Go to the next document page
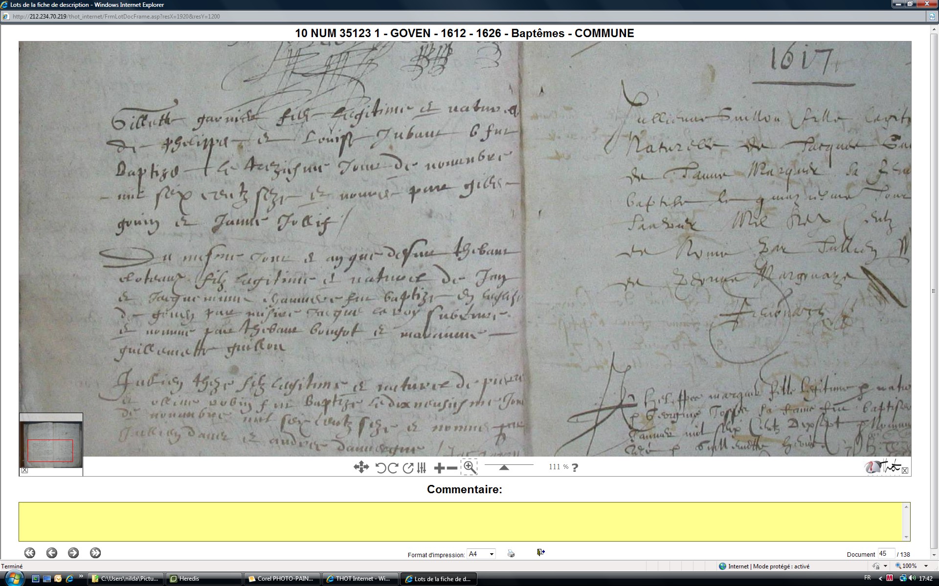 pyautogui.click(x=73, y=553)
